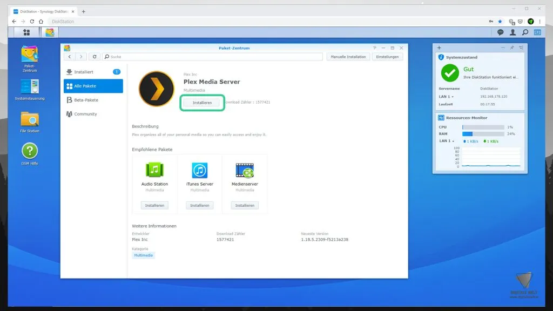Click the green Gut status checkmark

450,73
